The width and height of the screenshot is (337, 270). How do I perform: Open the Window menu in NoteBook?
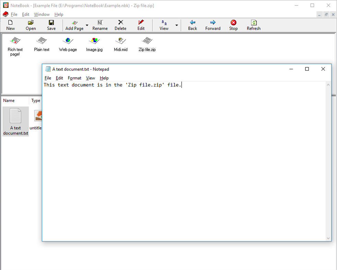tap(42, 14)
